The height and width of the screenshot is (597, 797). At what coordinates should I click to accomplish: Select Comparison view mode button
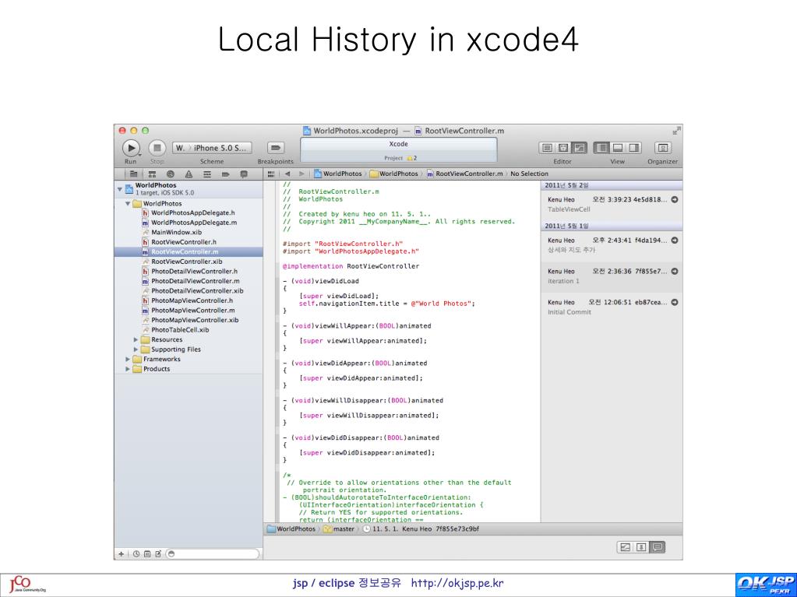(x=625, y=547)
